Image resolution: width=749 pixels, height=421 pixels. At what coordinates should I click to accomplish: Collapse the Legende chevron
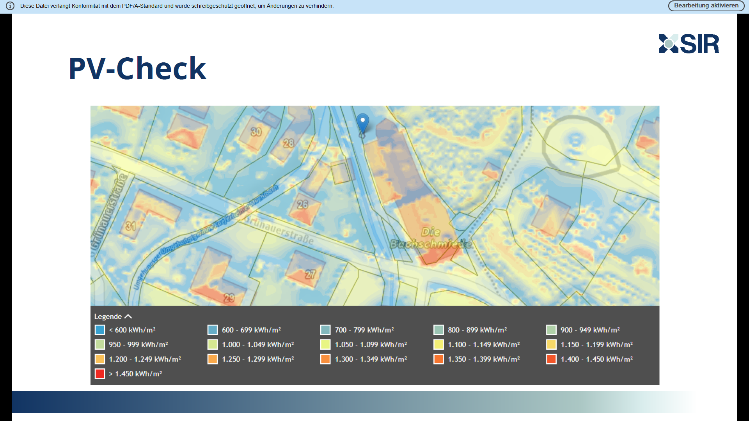(128, 317)
